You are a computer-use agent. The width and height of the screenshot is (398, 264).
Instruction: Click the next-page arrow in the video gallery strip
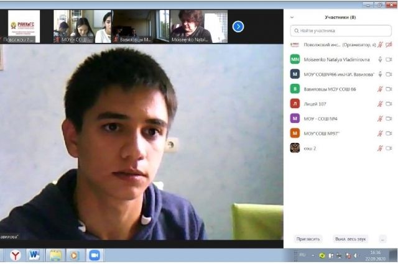[238, 26]
